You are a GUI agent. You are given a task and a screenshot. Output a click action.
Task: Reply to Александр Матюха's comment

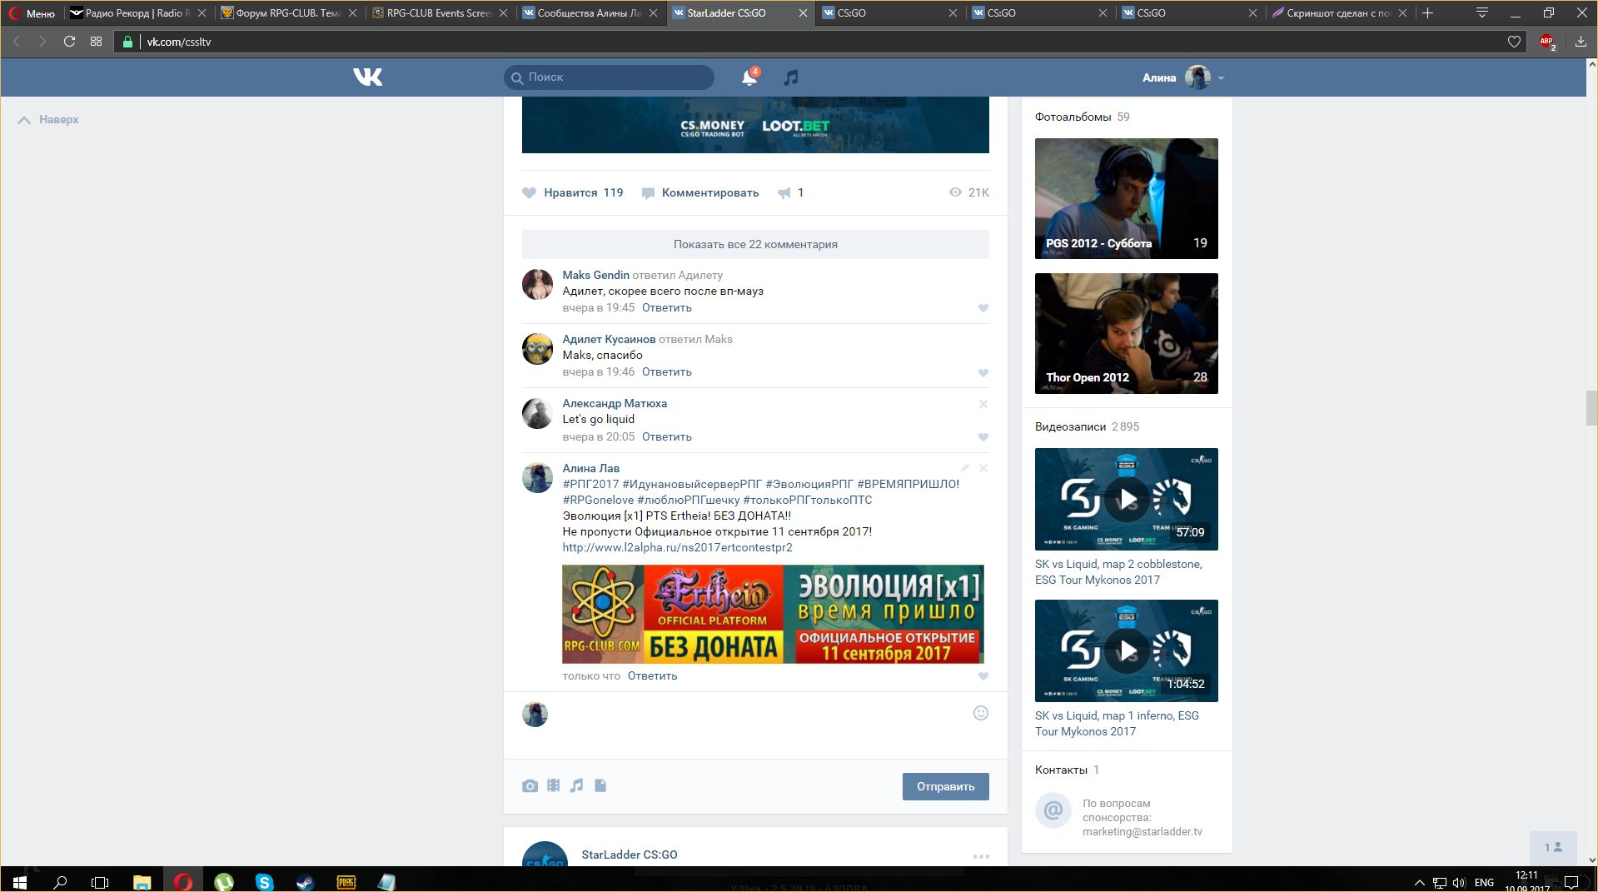[666, 436]
